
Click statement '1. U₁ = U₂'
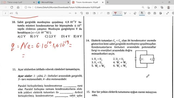click(x=97, y=59)
